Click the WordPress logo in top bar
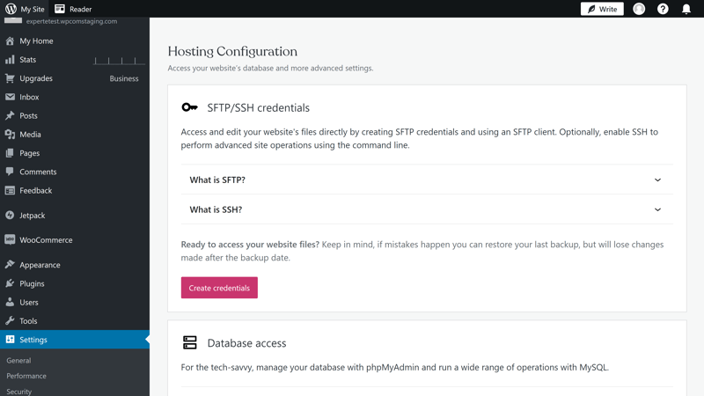The height and width of the screenshot is (396, 704). pyautogui.click(x=11, y=9)
